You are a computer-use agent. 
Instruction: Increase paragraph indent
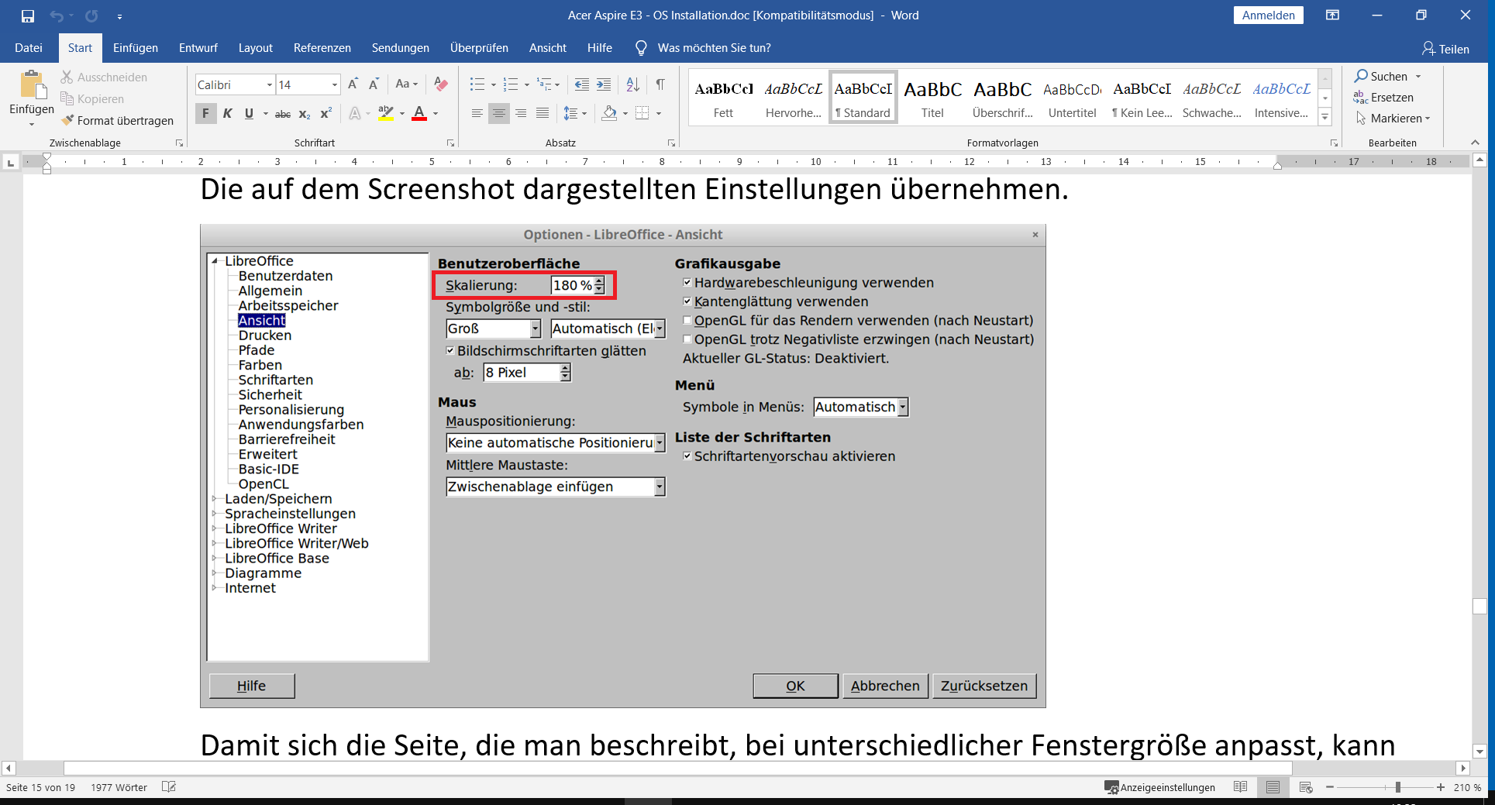pyautogui.click(x=604, y=84)
